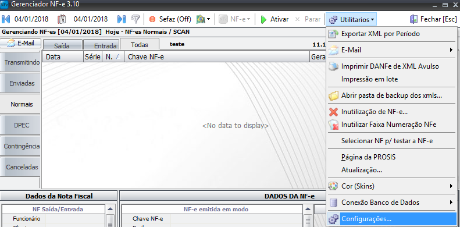Switch to the Entrada tab
Viewport: 460px width, 227px height.
102,45
